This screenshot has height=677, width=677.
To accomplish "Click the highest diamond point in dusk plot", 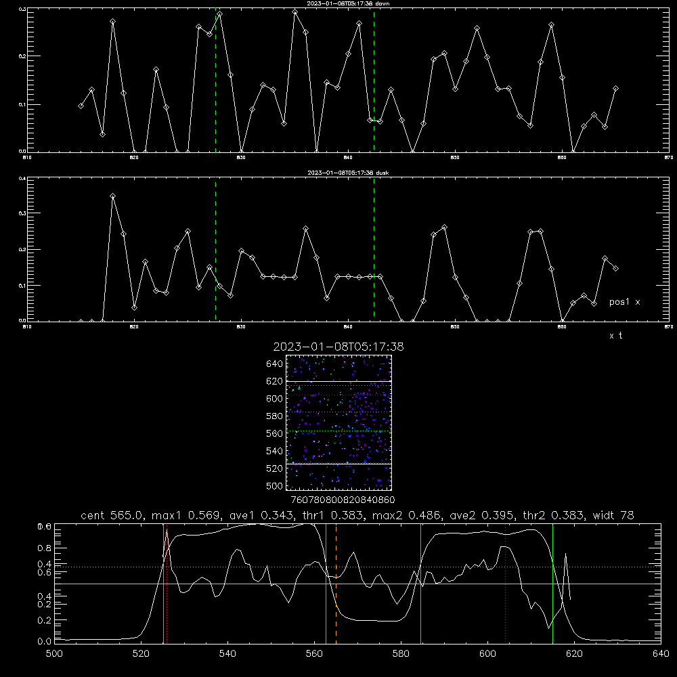I will (x=112, y=196).
